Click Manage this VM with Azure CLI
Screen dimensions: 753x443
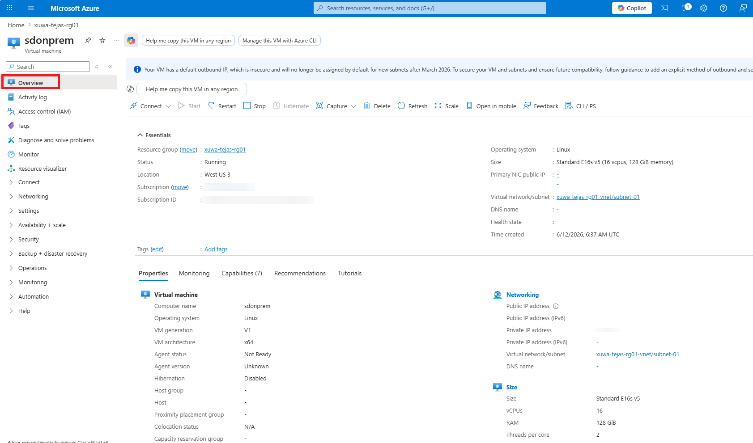(x=280, y=41)
